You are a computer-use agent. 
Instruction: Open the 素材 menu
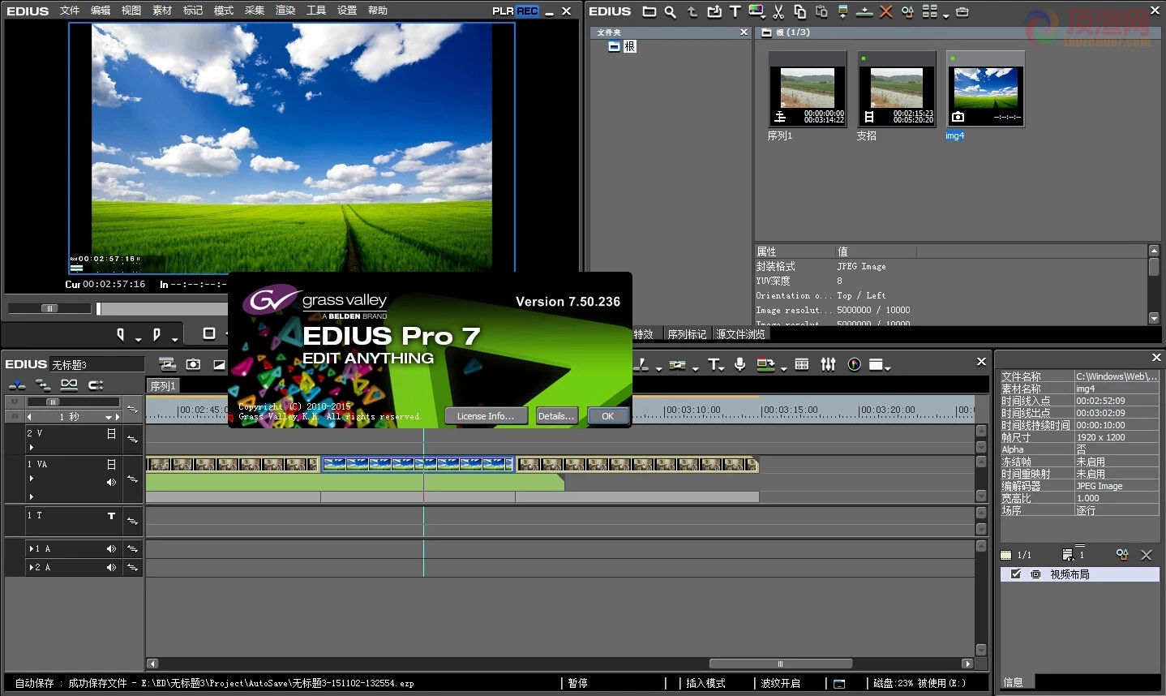coord(162,11)
